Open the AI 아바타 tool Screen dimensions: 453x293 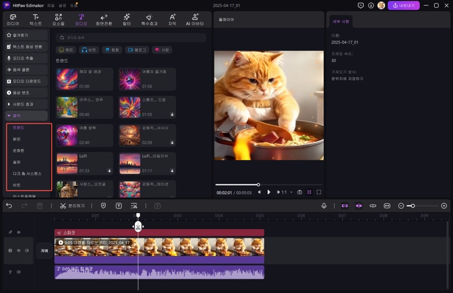(x=195, y=19)
